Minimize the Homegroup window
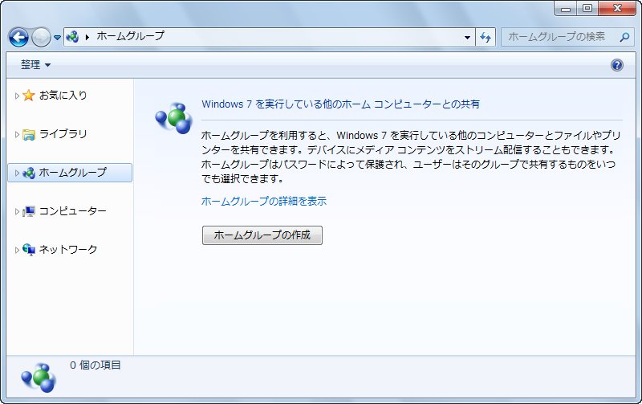 [566, 8]
